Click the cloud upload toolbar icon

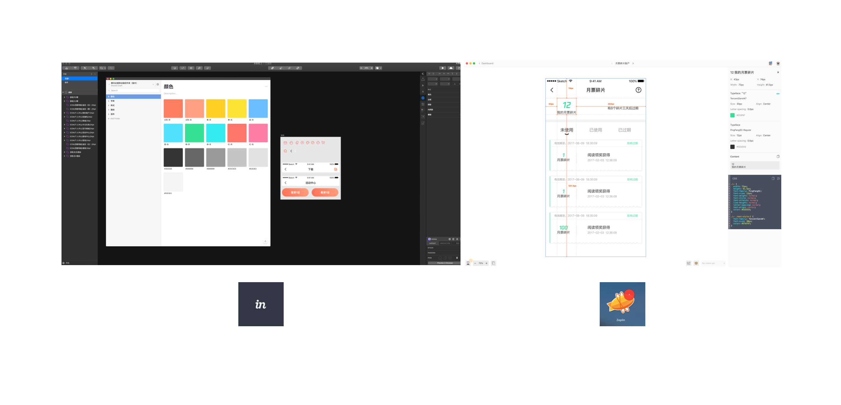pos(451,68)
